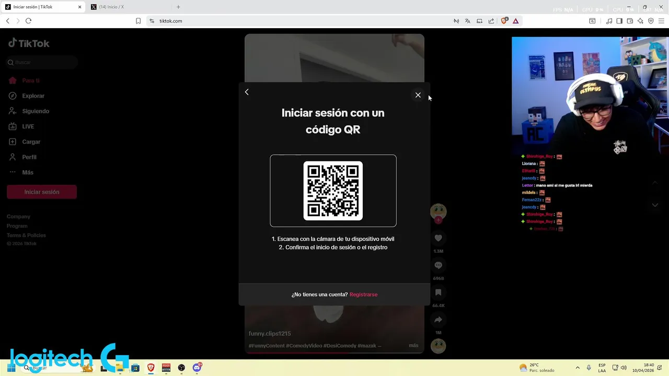Like the video with the heart icon

[x=438, y=238]
